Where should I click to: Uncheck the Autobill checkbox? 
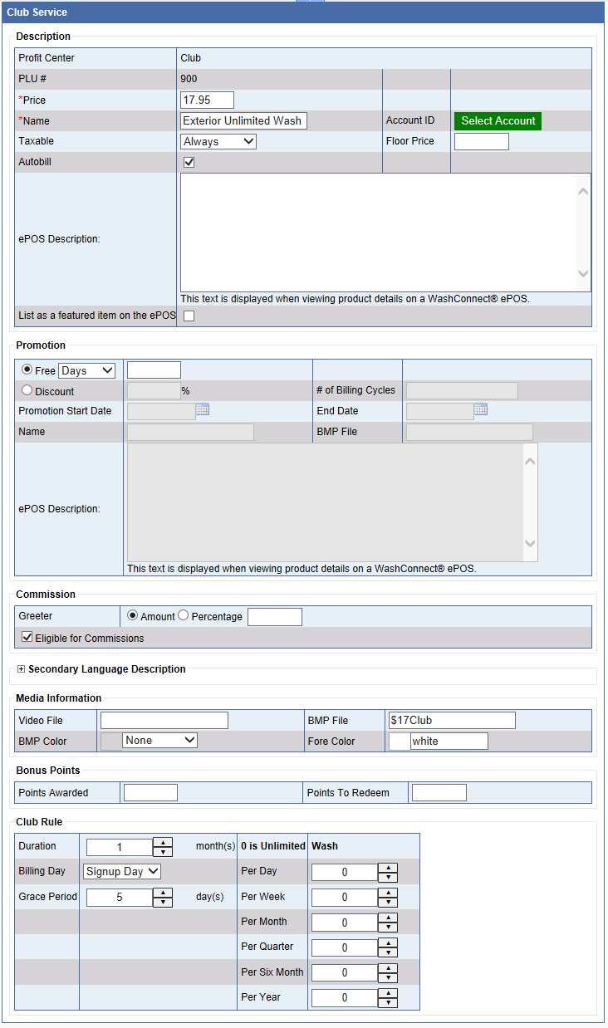(189, 163)
